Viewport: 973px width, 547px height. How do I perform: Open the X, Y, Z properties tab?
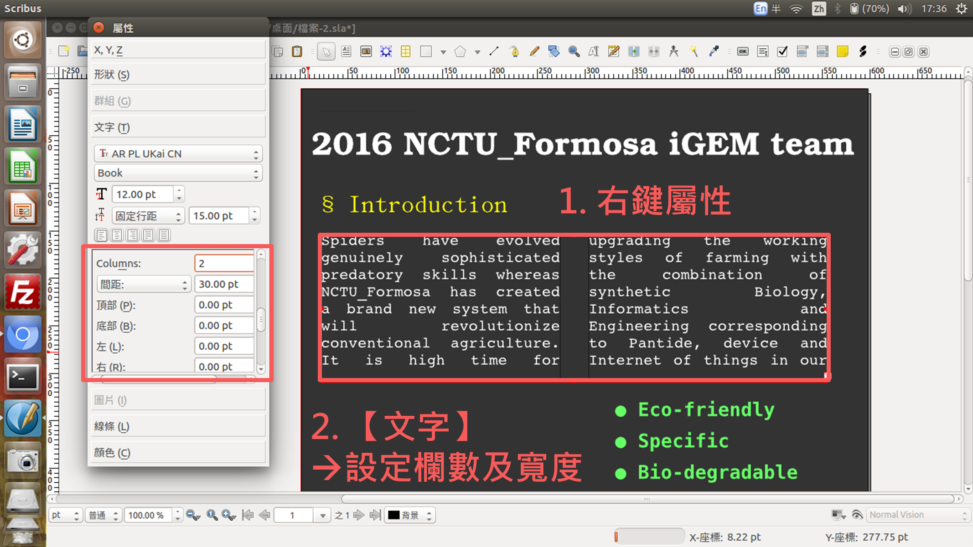178,50
